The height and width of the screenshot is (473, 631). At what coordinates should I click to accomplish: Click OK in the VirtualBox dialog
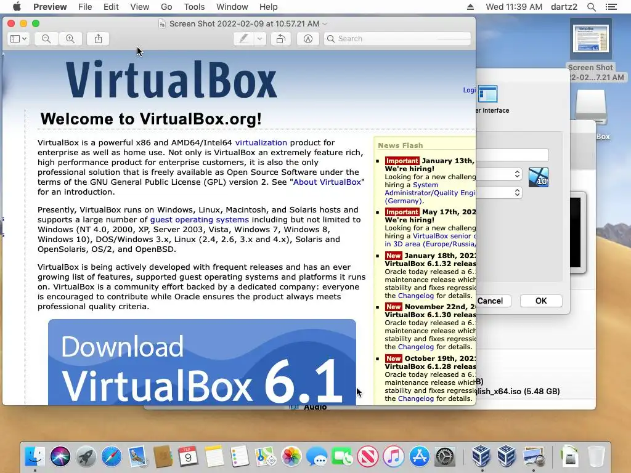coord(541,301)
